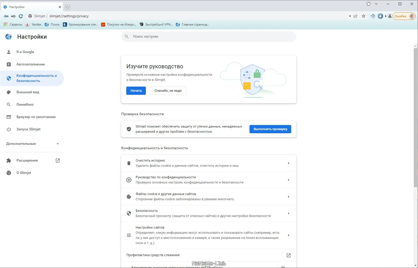
Task: Expand the Дополнительные settings group
Action: tap(32, 144)
